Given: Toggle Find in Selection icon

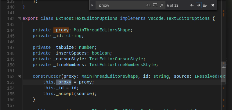Looking at the screenshot, I should [205, 5].
